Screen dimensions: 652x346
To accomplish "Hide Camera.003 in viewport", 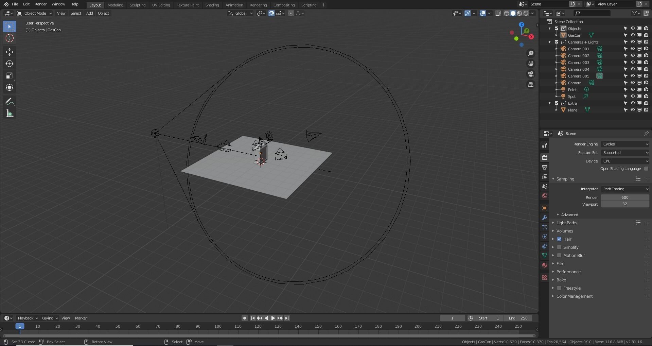I will tap(633, 63).
